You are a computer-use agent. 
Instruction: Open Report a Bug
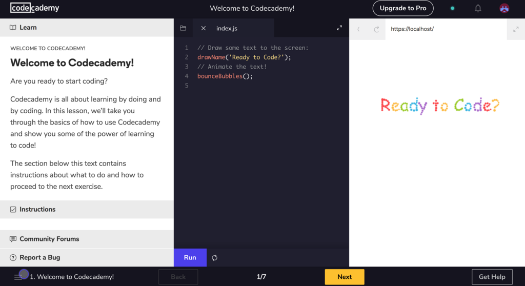pos(87,257)
